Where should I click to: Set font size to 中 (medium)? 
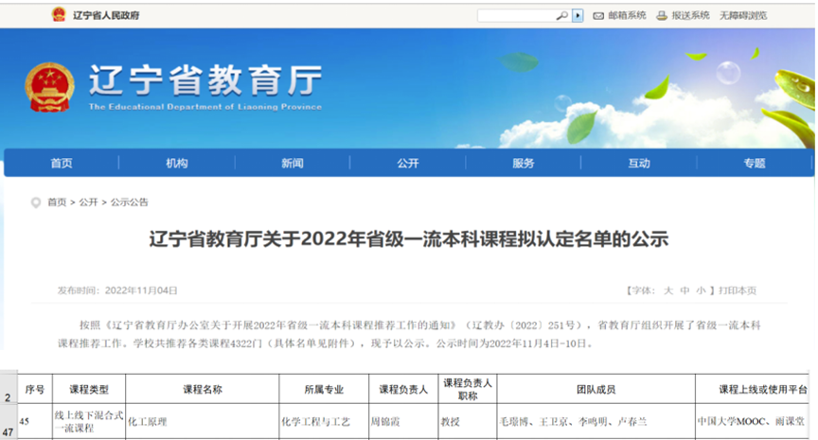pos(685,290)
